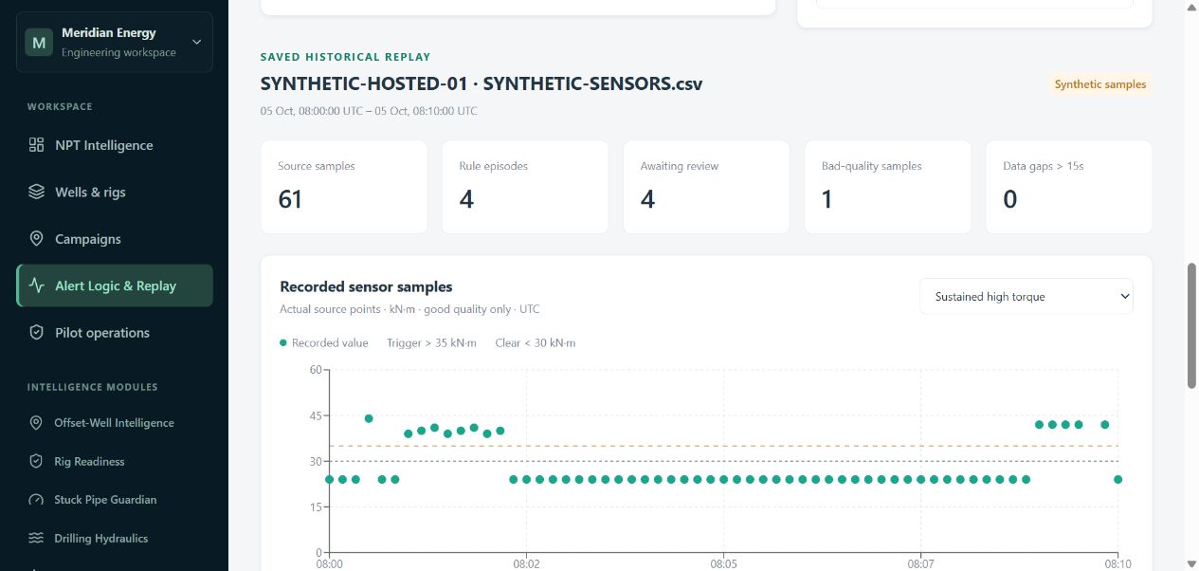Open NPT Intelligence in the sidebar

tap(115, 145)
